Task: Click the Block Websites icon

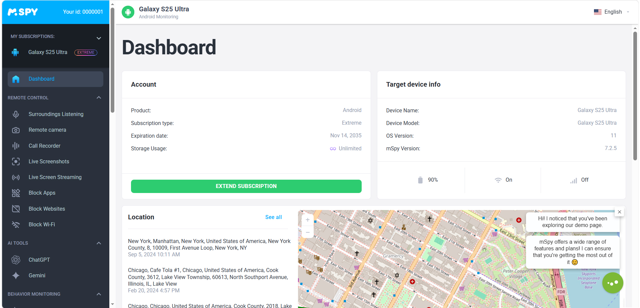Action: point(16,209)
